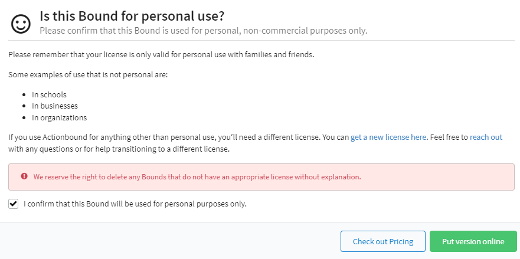Click the 'Some examples of use' sentence
Viewport: 520px width, 259px height.
(89, 75)
